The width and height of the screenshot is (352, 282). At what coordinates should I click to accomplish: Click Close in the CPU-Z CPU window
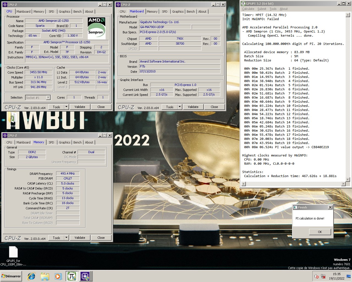pos(101,107)
